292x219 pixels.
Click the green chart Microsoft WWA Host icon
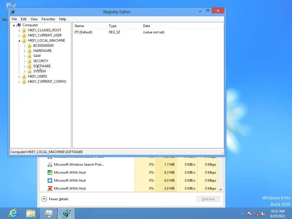pyautogui.click(x=50, y=173)
